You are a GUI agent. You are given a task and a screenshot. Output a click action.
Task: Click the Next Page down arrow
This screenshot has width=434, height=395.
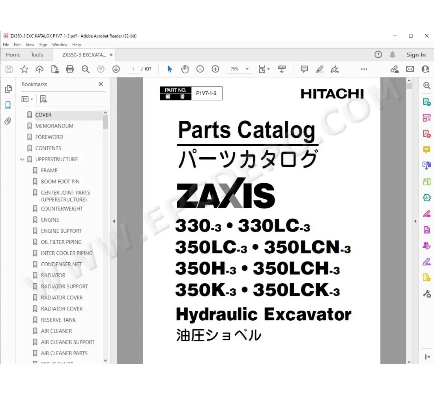tap(116, 69)
